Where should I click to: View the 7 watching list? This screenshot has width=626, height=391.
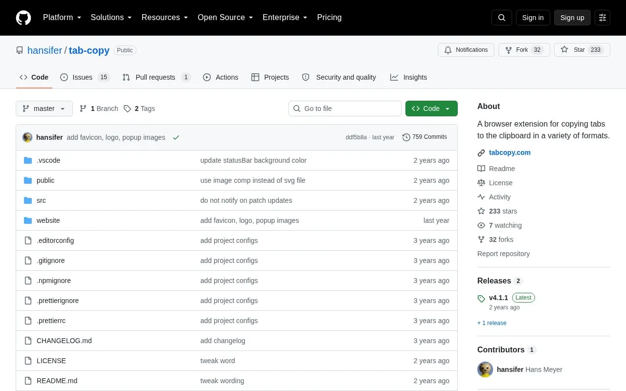[500, 225]
